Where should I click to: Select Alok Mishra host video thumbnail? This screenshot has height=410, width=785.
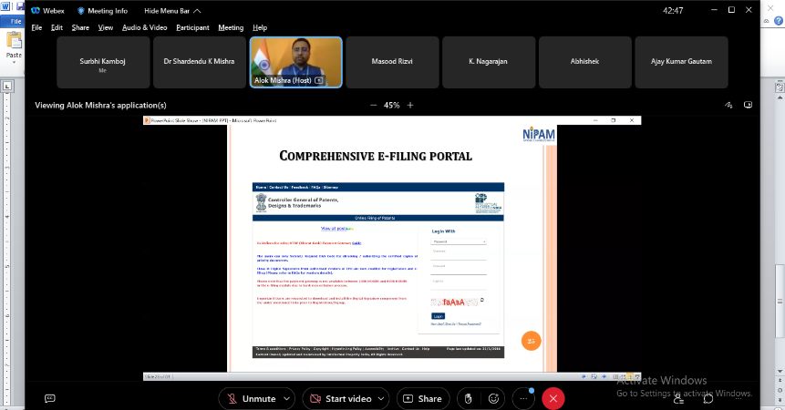(x=295, y=62)
